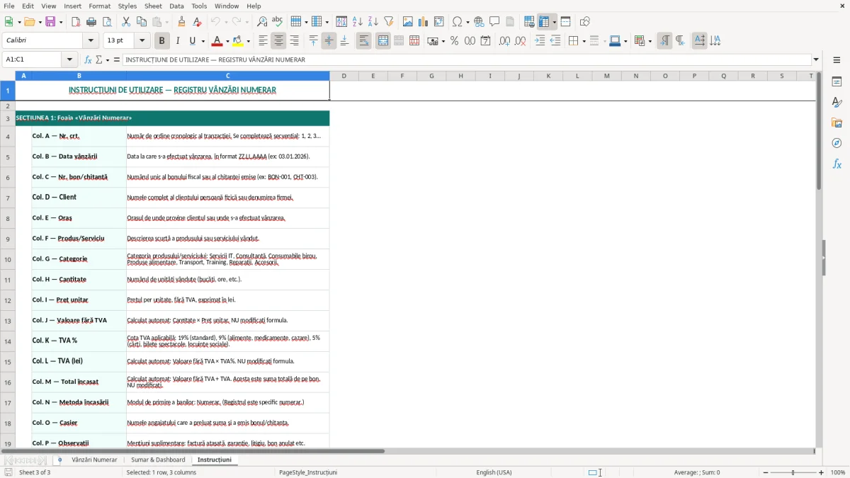Toggle Wrap Text button
This screenshot has width=850, height=478.
pos(364,41)
